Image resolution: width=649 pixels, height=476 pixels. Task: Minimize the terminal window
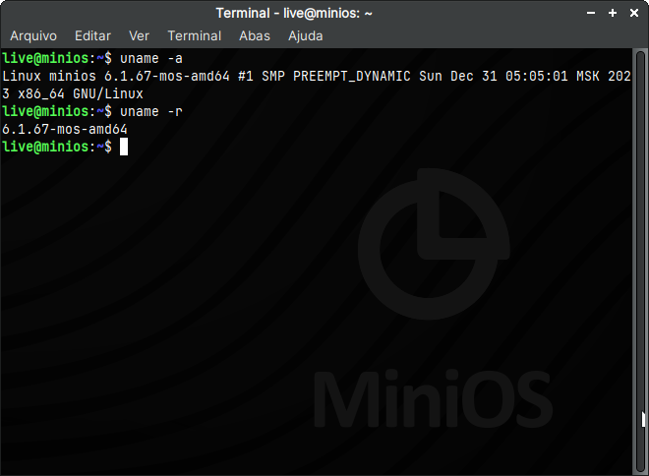(x=591, y=13)
